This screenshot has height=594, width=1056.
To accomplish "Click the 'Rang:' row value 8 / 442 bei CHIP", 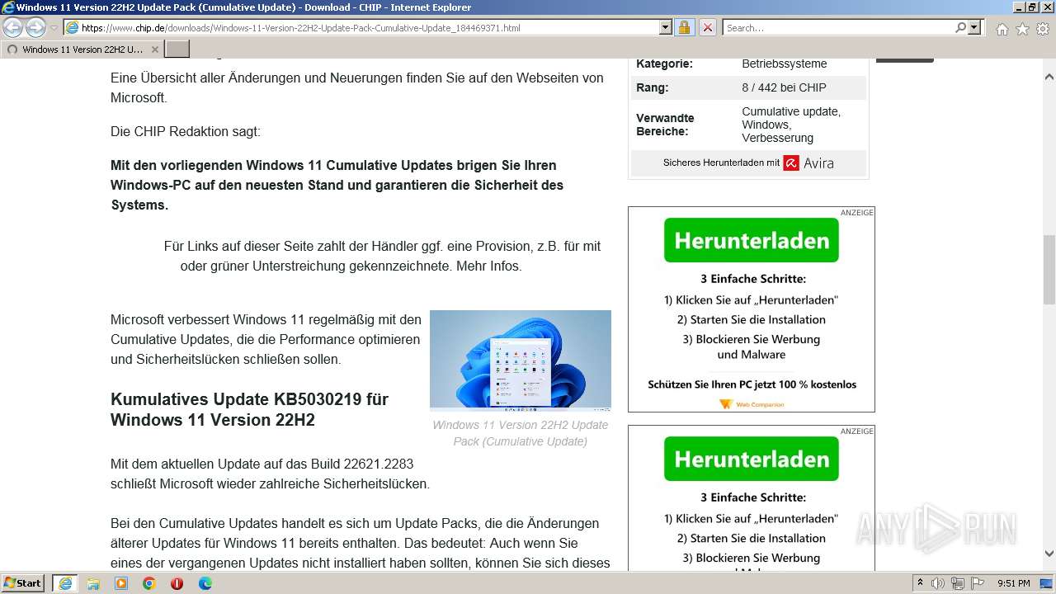I will tap(784, 87).
